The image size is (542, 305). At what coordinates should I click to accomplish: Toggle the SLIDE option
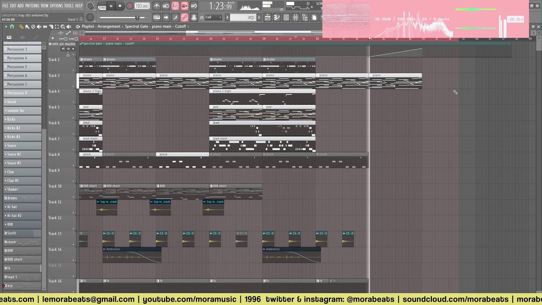[72, 39]
